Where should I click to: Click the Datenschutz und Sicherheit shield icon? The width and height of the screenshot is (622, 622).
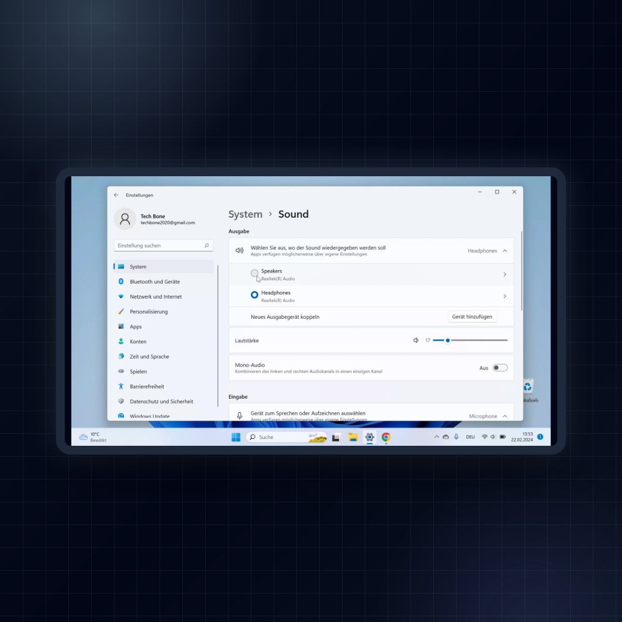point(121,401)
